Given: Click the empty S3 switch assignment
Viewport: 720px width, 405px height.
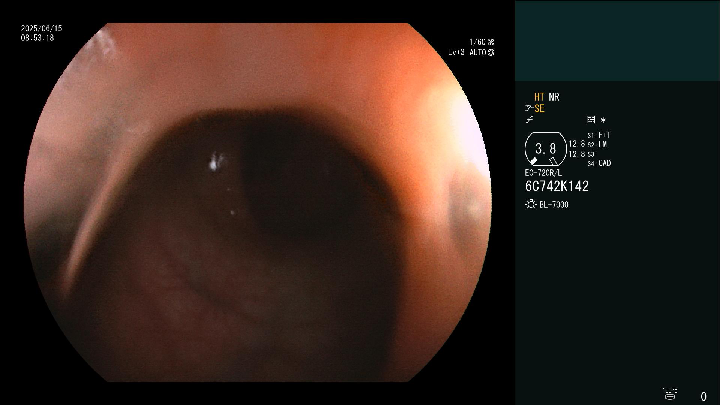Looking at the screenshot, I should [x=592, y=154].
